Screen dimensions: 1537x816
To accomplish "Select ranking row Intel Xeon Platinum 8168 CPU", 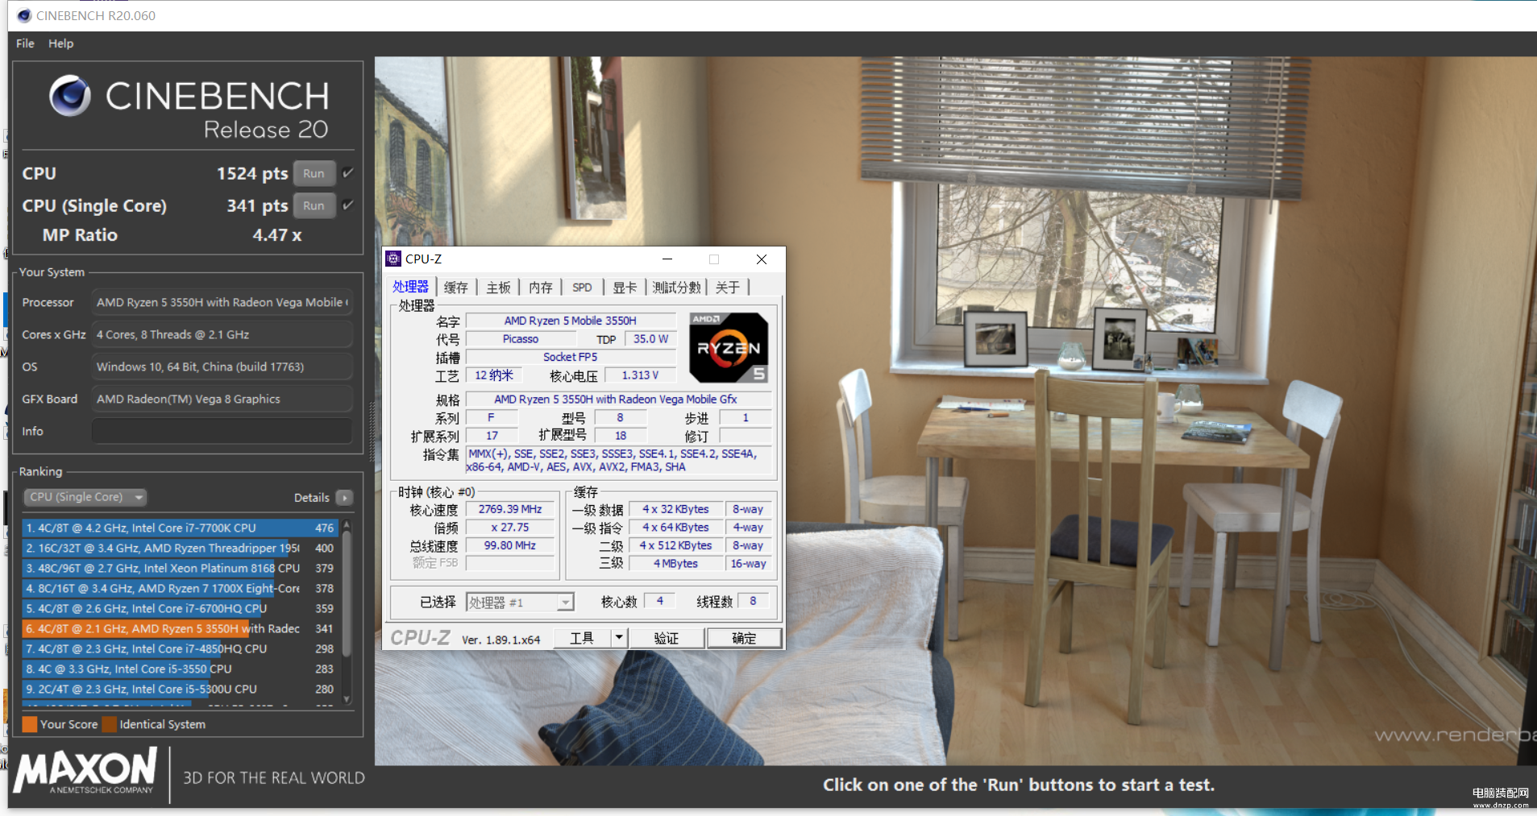I will tap(180, 568).
